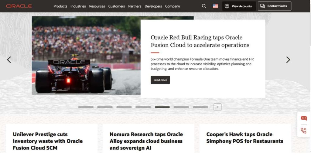The height and width of the screenshot is (155, 311).
Task: Open the Partners menu
Action: pyautogui.click(x=135, y=6)
